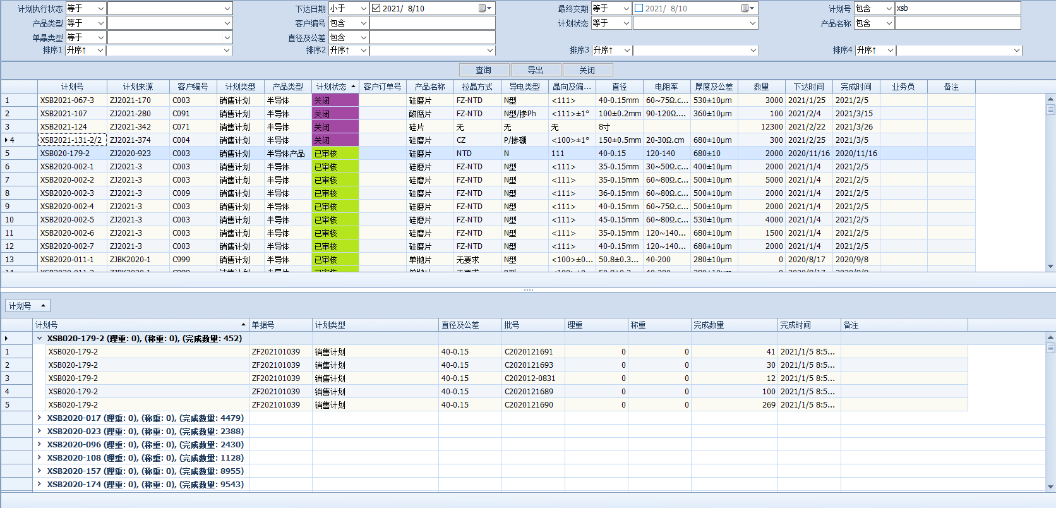This screenshot has height=508, width=1056.
Task: Click the splitter handle between the grids
Action: pos(528,290)
